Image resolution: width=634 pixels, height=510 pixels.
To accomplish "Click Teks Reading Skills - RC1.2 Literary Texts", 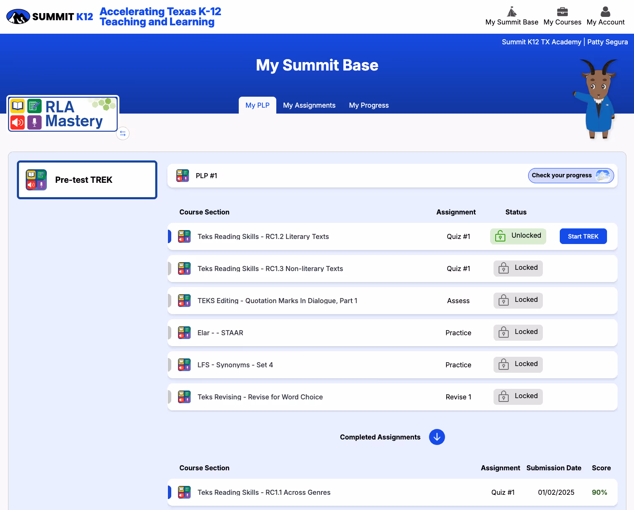I will point(263,236).
